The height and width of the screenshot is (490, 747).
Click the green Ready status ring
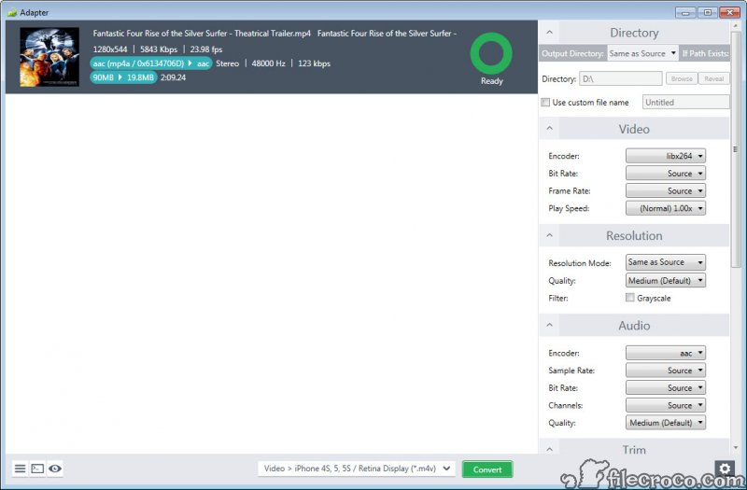[x=491, y=54]
